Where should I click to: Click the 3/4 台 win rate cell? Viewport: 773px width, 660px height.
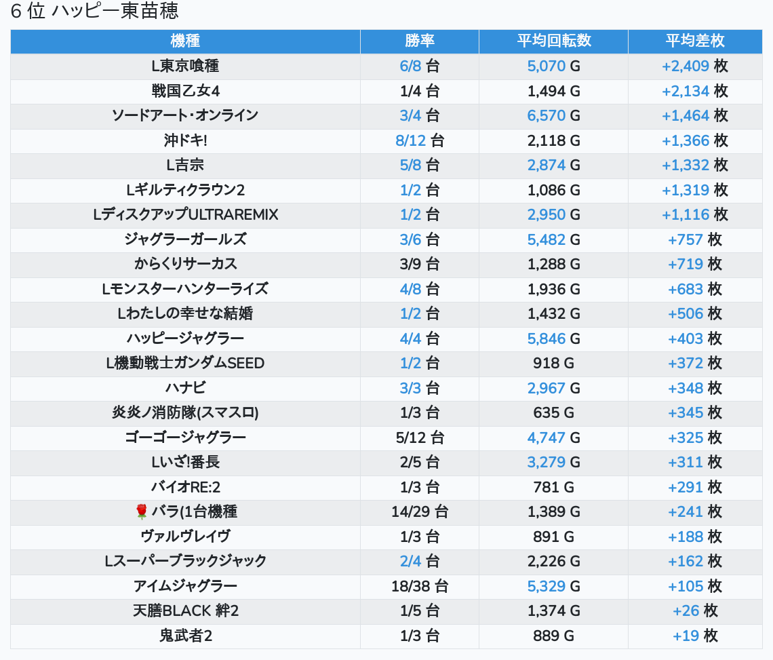coord(420,115)
